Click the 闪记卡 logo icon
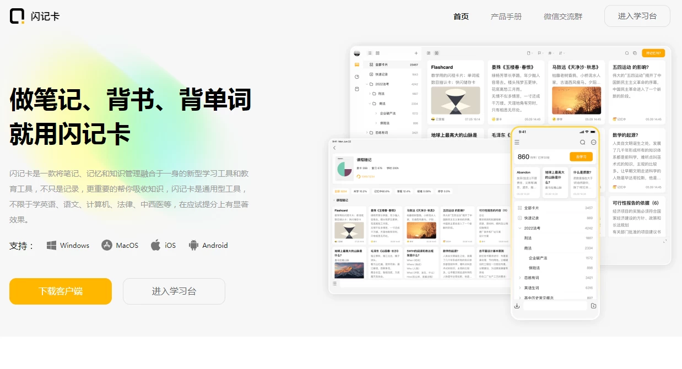682x369 pixels. click(x=17, y=16)
